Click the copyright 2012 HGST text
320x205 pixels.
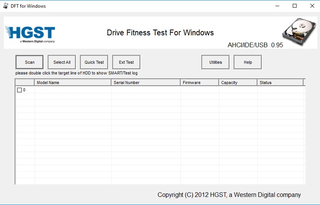(229, 195)
